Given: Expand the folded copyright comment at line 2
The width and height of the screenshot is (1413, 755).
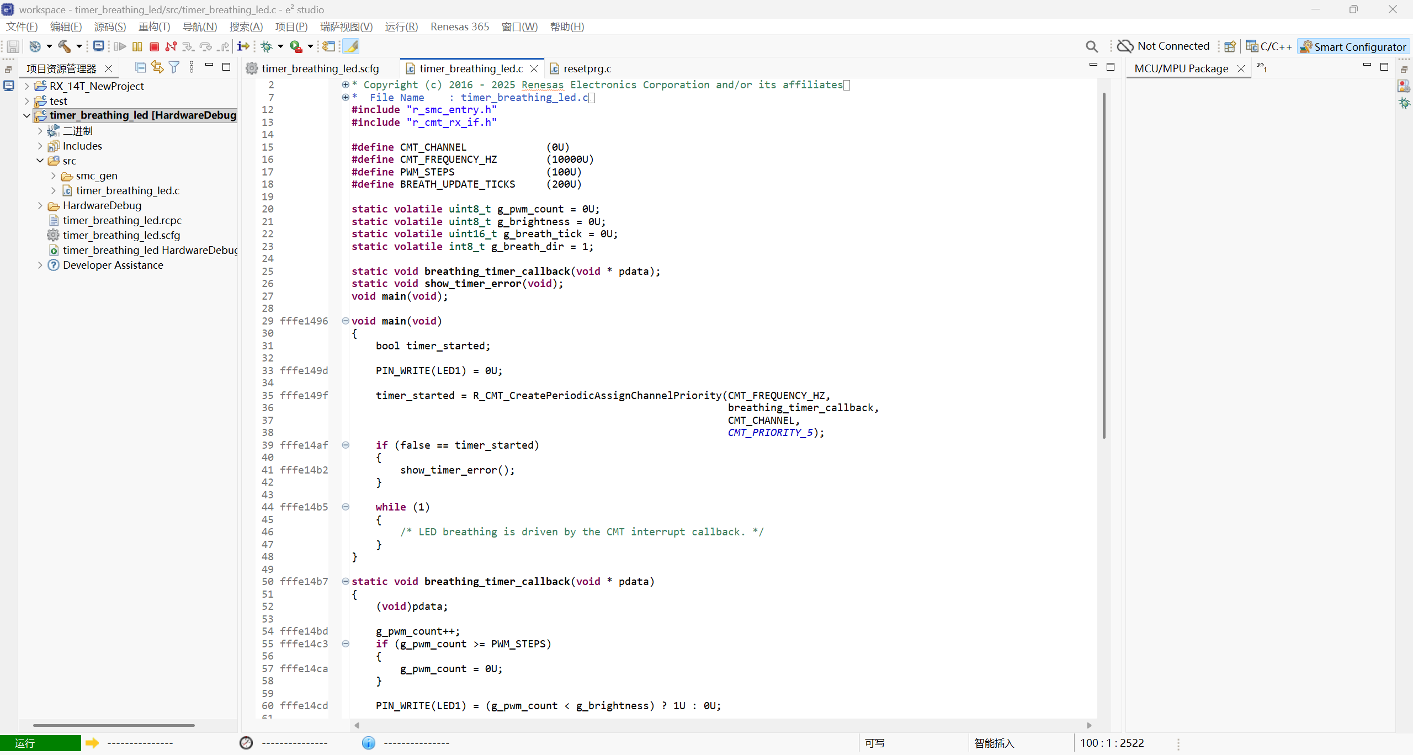Looking at the screenshot, I should [x=346, y=84].
